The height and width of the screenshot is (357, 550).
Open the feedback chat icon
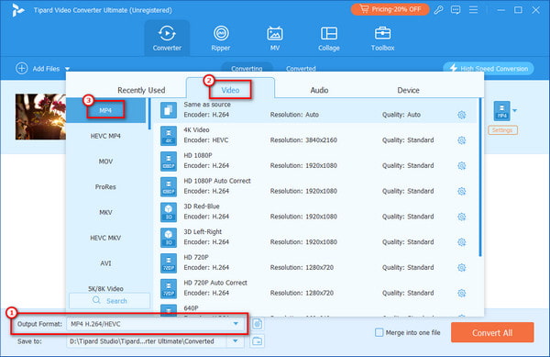(456, 10)
